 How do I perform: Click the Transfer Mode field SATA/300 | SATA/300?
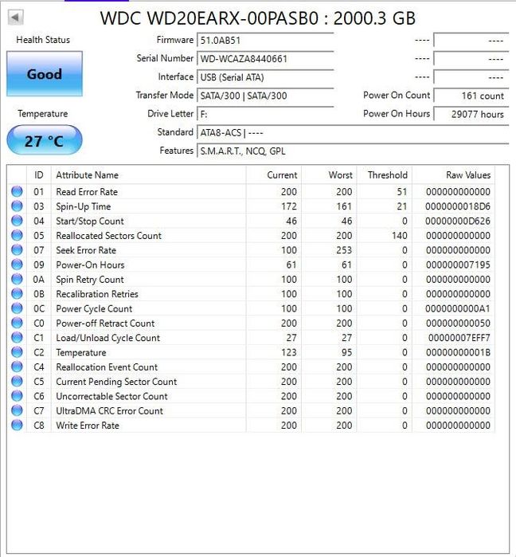tap(265, 96)
